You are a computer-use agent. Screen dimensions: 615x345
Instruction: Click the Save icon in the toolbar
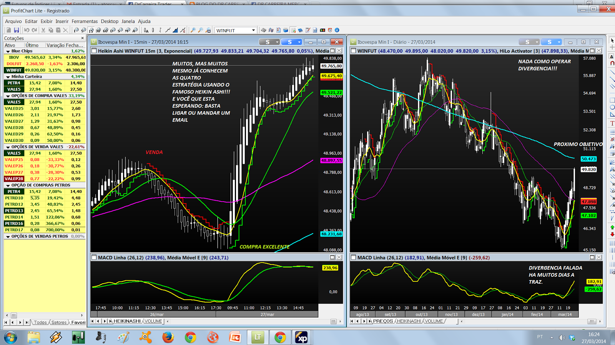tap(16, 30)
